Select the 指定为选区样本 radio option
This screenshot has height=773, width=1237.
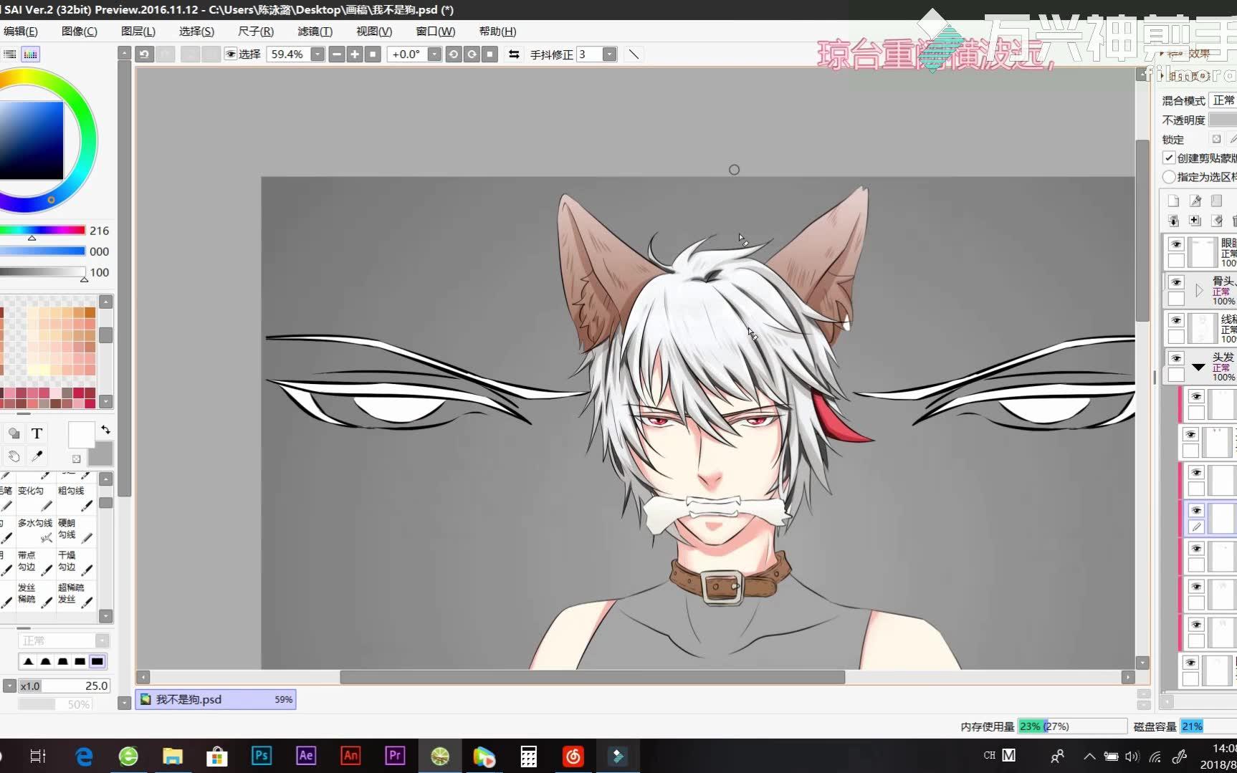point(1169,177)
